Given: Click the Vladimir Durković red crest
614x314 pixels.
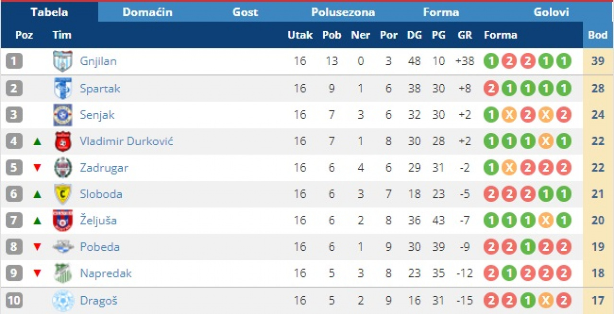Looking at the screenshot, I should pos(62,141).
